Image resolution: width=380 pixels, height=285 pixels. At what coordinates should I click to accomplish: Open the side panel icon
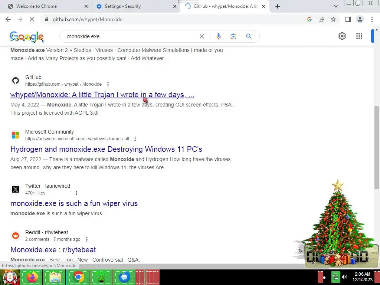(348, 19)
